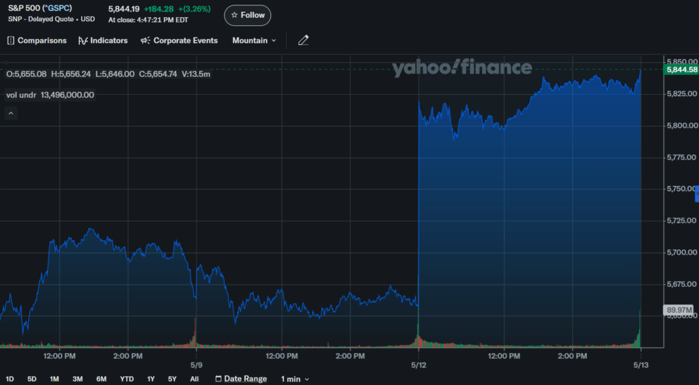This screenshot has width=699, height=385.
Task: Click the green 5,844.58 current price tag
Action: (x=681, y=70)
